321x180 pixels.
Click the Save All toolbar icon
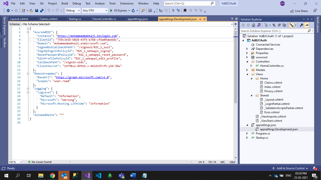41,10
